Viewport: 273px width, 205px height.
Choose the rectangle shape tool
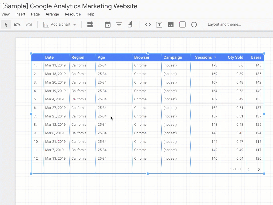182,25
